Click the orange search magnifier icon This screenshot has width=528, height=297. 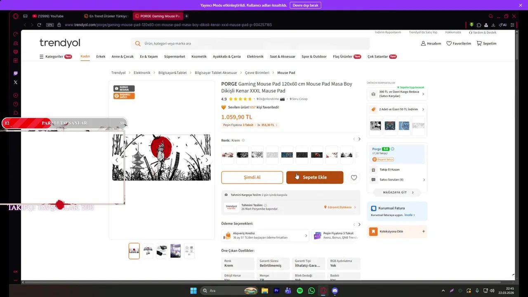coord(138,43)
